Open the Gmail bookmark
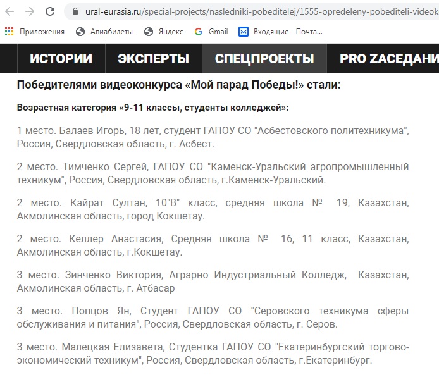 click(211, 32)
